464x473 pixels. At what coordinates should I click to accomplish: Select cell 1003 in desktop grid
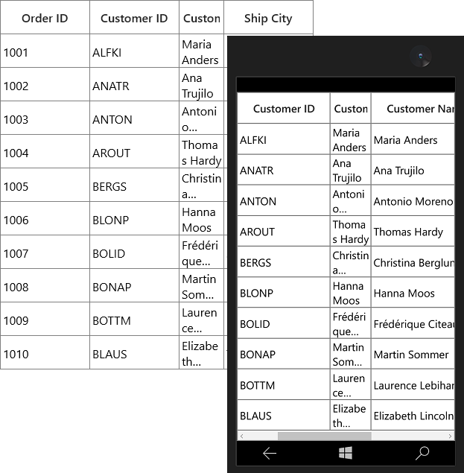coord(45,118)
